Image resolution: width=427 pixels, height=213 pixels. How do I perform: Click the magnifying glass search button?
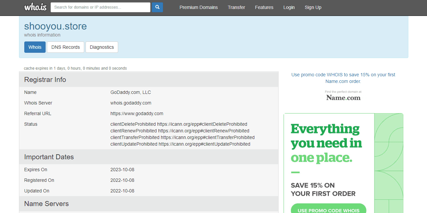pyautogui.click(x=157, y=7)
